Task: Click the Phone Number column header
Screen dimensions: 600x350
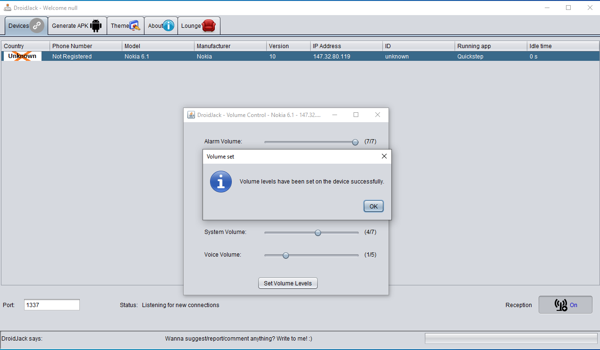Action: click(86, 46)
